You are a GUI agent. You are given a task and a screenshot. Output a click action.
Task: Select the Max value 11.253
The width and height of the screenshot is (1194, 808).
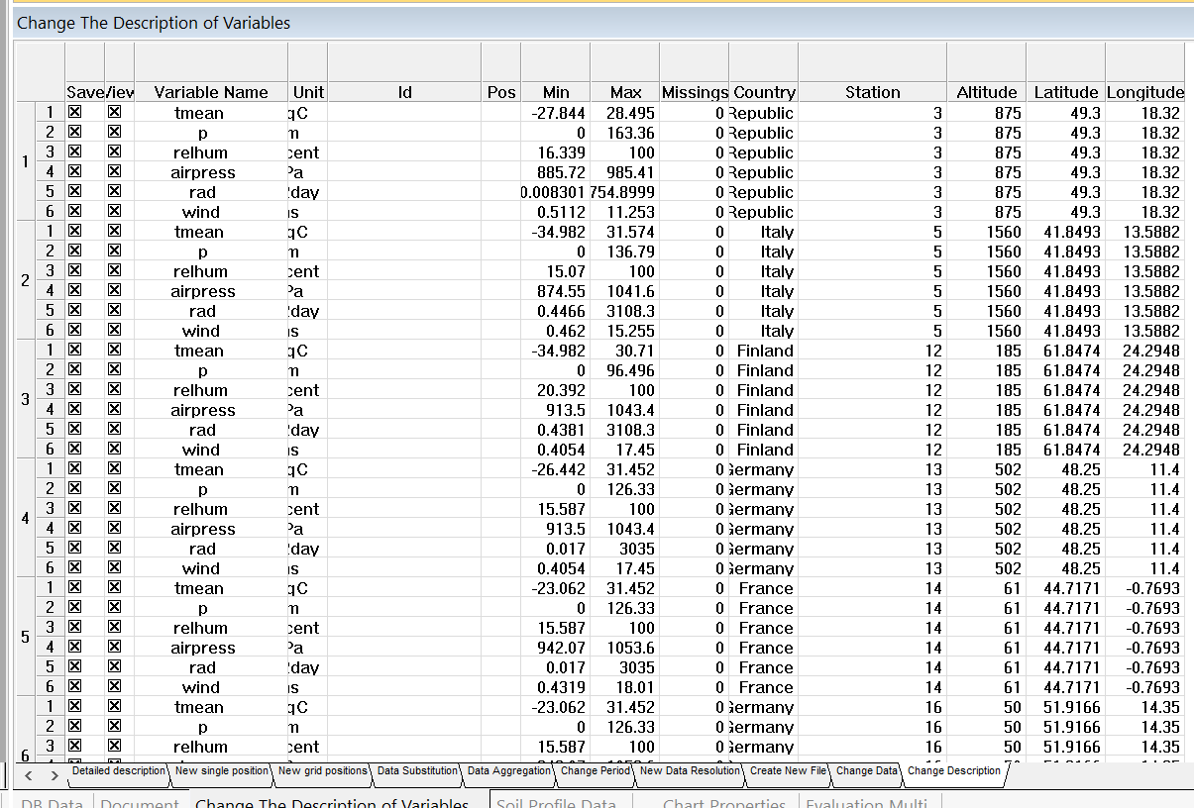pyautogui.click(x=630, y=212)
